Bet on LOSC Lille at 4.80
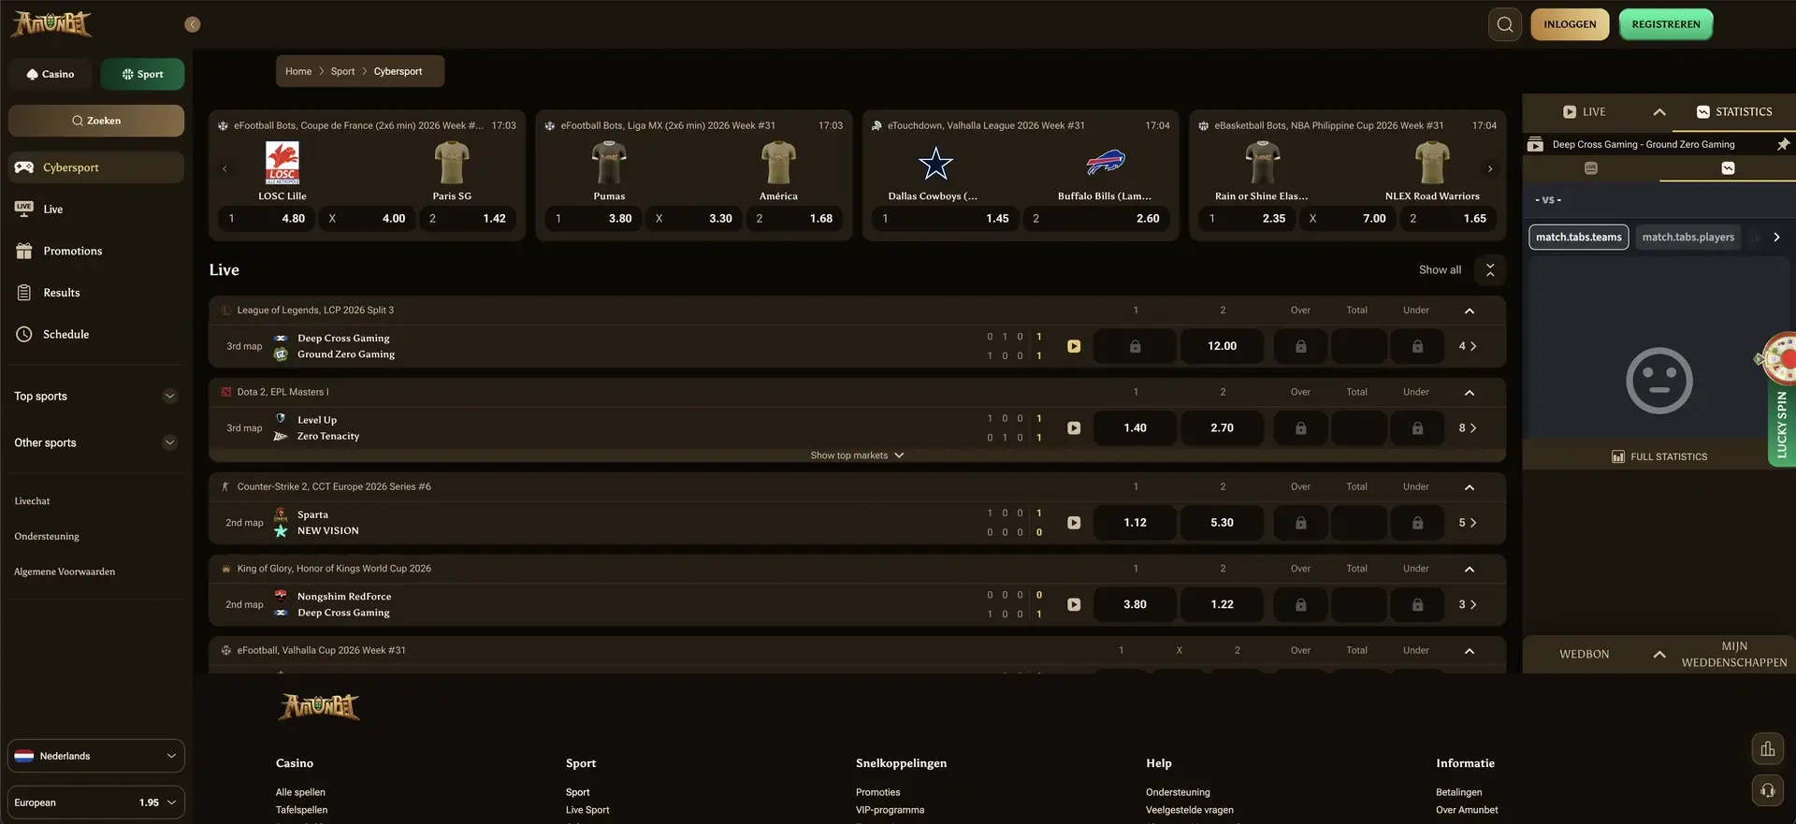Screen dimensions: 1796x824 (268, 219)
